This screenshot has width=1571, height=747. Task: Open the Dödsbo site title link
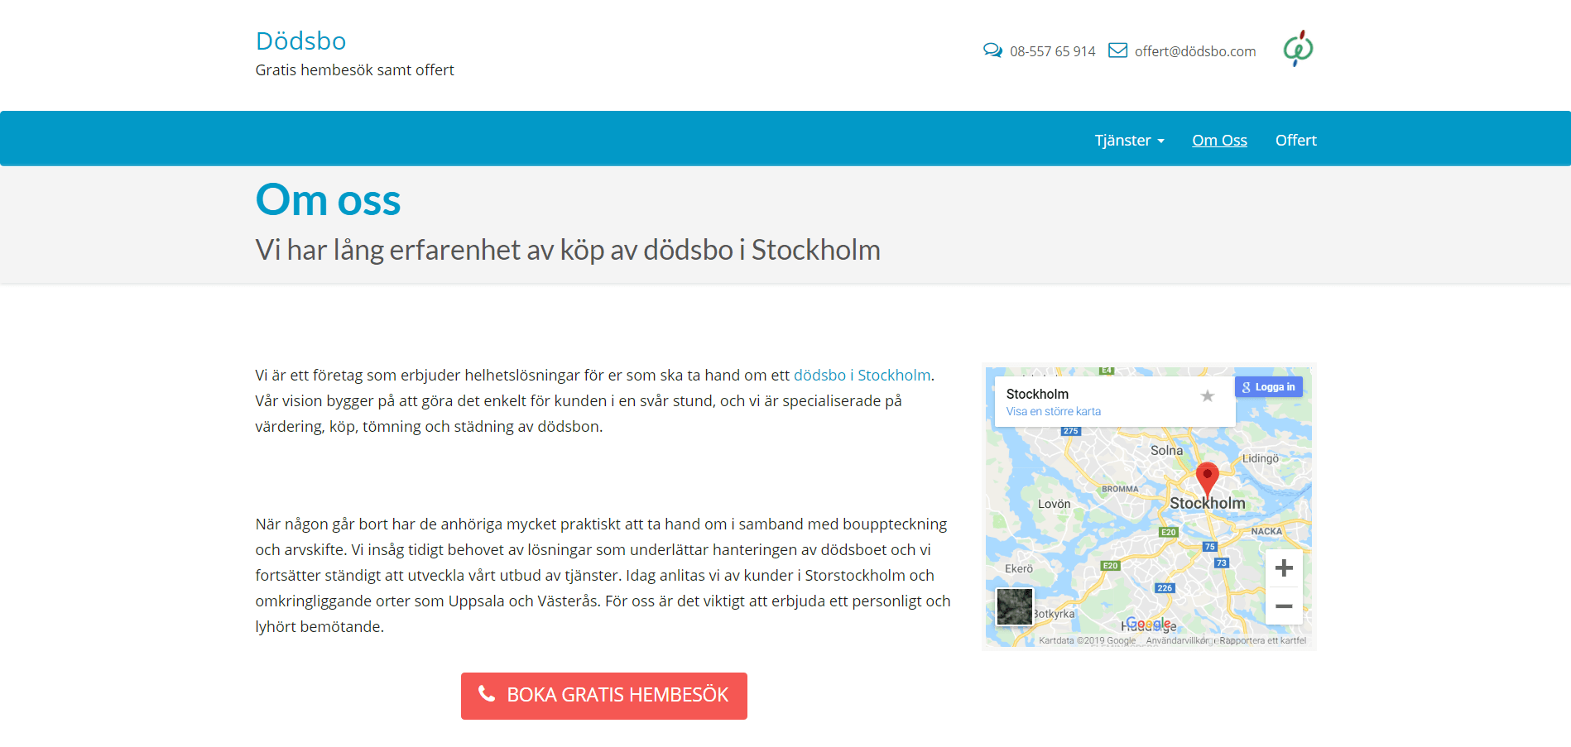click(x=300, y=41)
